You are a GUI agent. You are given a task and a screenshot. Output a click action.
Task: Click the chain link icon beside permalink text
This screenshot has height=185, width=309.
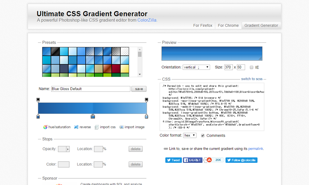pyautogui.click(x=166, y=149)
